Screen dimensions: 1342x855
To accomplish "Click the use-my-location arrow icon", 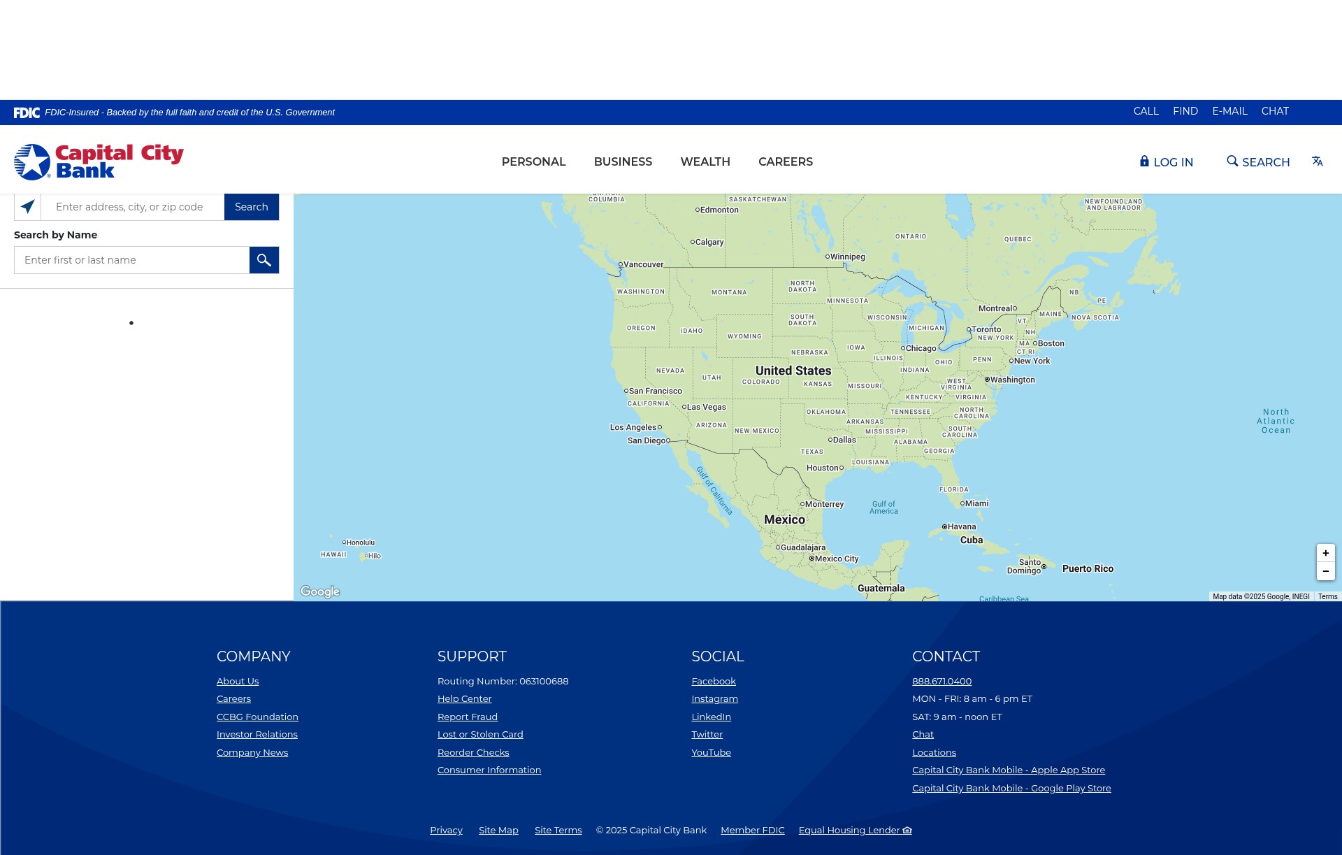I will (x=27, y=207).
